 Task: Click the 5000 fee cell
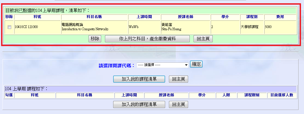pos(268,27)
